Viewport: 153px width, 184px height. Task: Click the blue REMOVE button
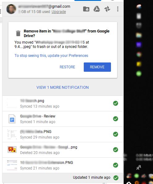point(97,67)
